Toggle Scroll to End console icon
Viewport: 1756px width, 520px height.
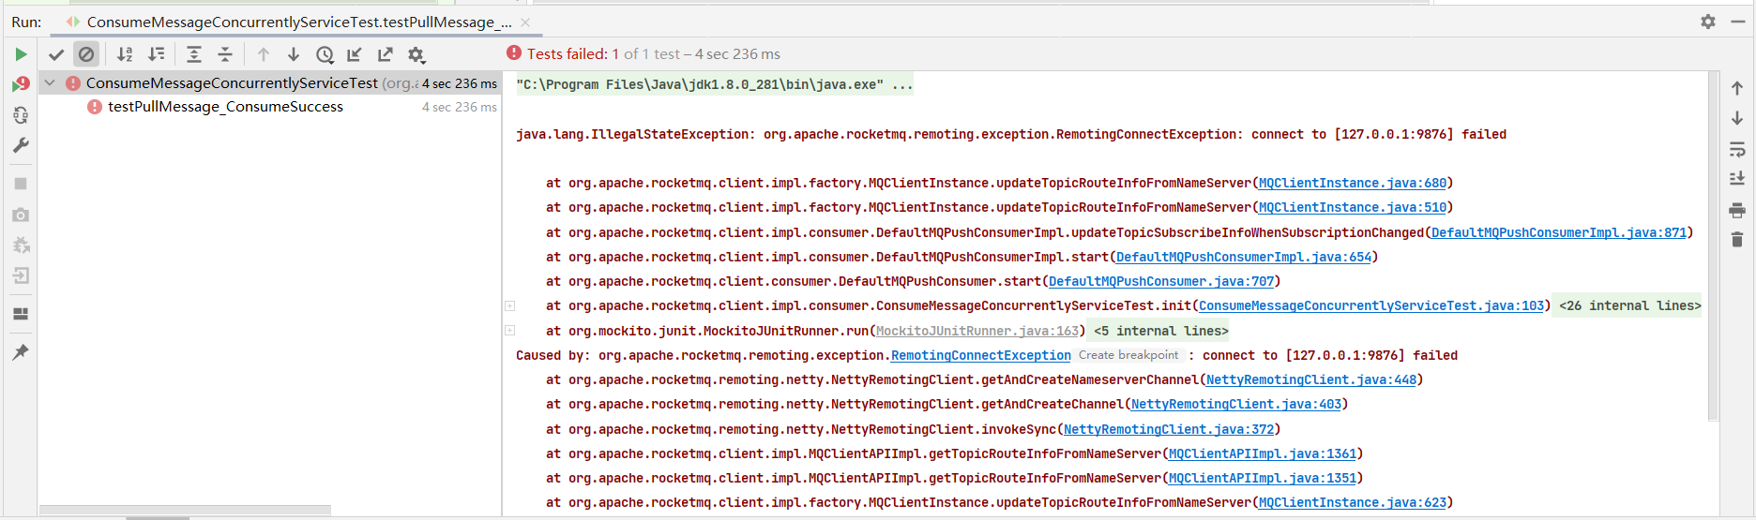(1737, 178)
